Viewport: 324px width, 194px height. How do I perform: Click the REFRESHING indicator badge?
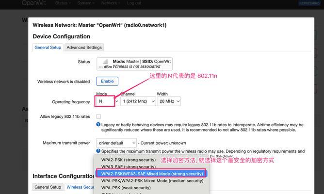coord(309,3)
